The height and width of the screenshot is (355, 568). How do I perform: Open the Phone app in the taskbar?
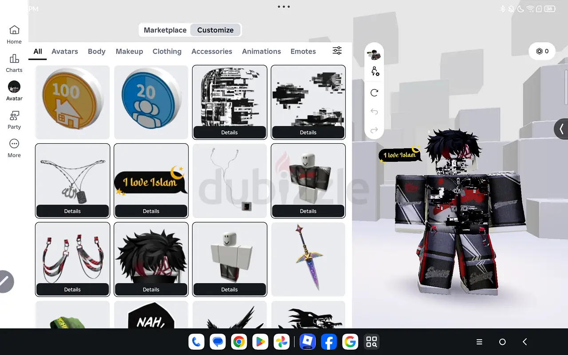196,342
